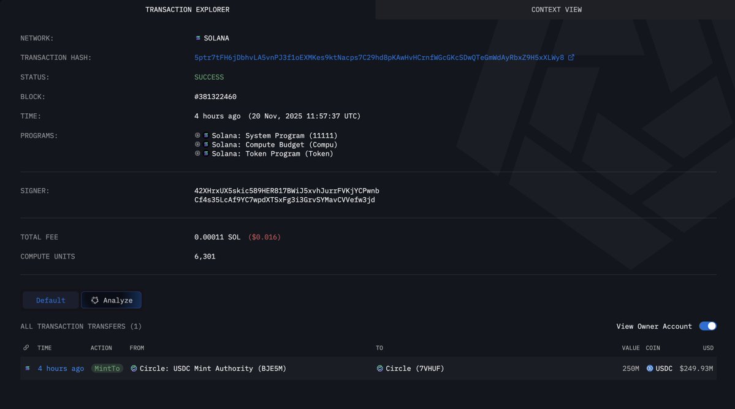This screenshot has height=409, width=735.
Task: Click the Solana icon beside Compute Budget
Action: [x=206, y=144]
